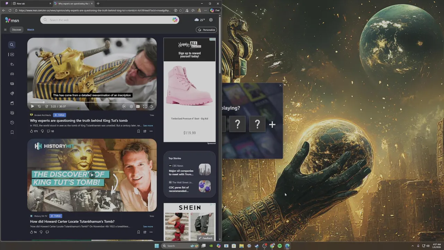
Task: Click the browser address bar URL
Action: [x=94, y=10]
